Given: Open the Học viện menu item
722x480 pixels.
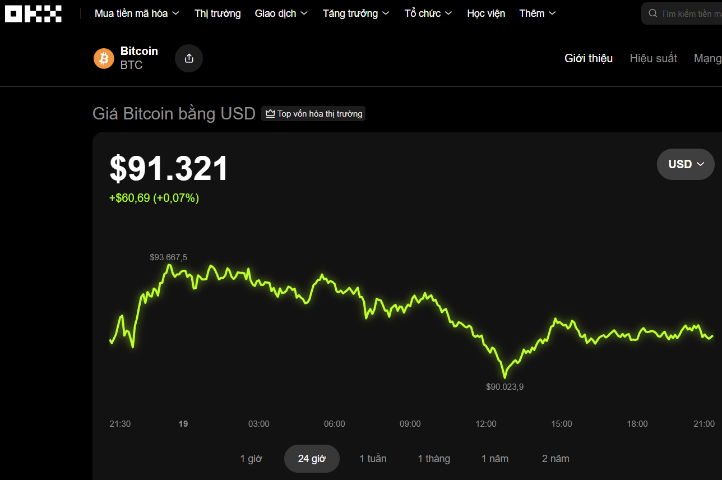Looking at the screenshot, I should coord(486,13).
